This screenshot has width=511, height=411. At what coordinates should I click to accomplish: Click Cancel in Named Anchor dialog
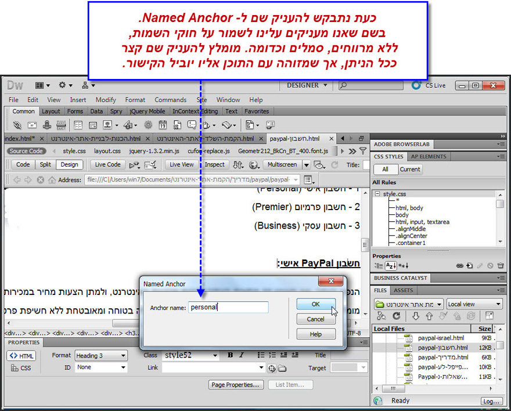[316, 319]
